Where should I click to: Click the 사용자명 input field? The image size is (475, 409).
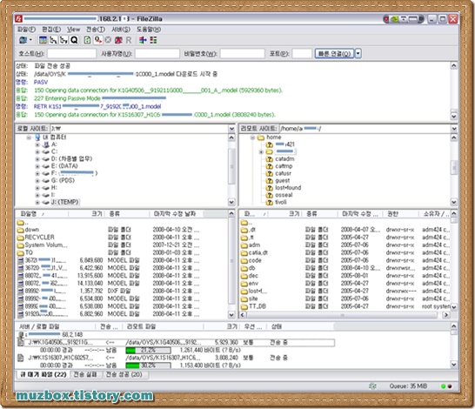click(157, 54)
